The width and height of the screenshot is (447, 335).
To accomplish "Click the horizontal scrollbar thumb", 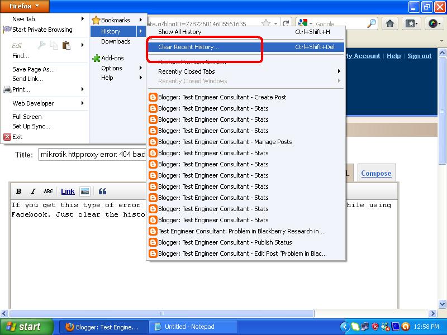I will [161, 313].
